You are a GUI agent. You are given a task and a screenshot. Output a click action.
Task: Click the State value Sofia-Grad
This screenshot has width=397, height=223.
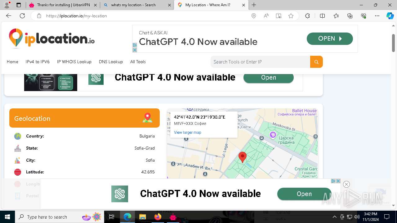(x=145, y=148)
